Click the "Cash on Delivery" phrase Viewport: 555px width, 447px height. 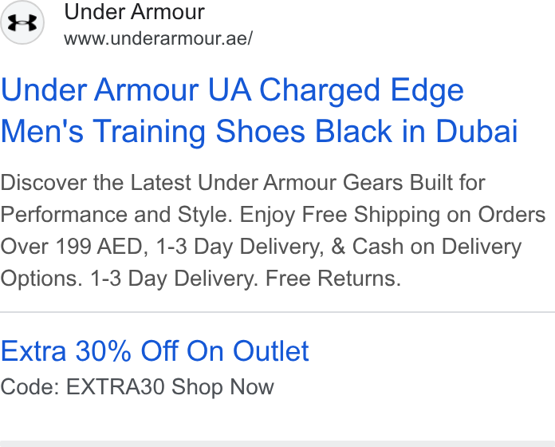click(x=437, y=247)
